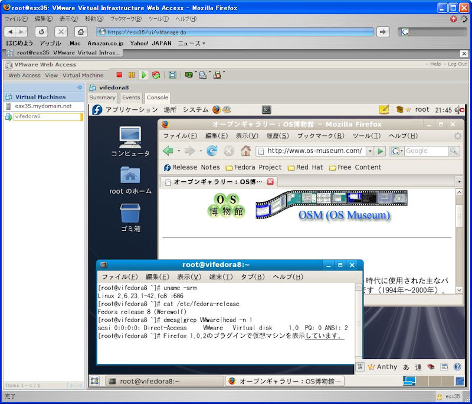Click the Anthy help question-mark icon
Screen dimensions: 472x404
click(457, 367)
